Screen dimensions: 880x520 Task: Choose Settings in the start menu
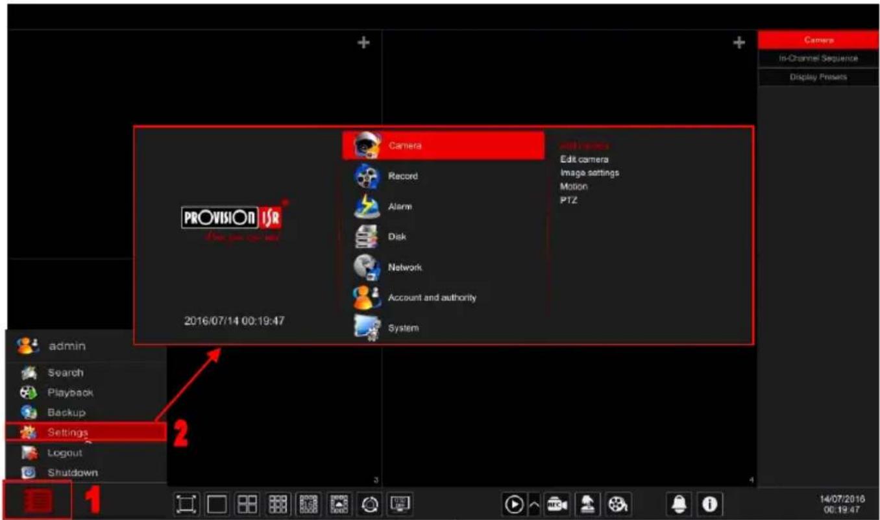(x=86, y=432)
